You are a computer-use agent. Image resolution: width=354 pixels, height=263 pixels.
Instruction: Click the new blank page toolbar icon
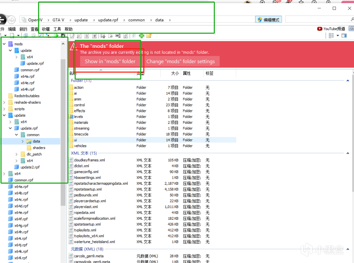[x=12, y=36]
